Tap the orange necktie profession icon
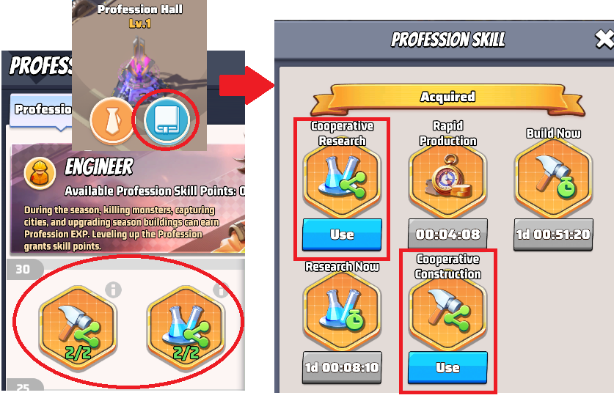Image resolution: width=614 pixels, height=398 pixels. (x=112, y=120)
